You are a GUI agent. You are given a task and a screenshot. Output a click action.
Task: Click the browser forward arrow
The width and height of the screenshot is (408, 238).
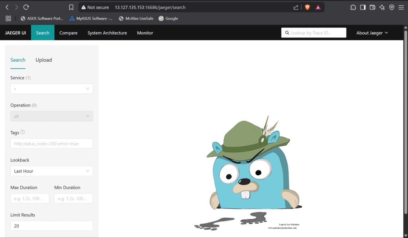[x=16, y=7]
